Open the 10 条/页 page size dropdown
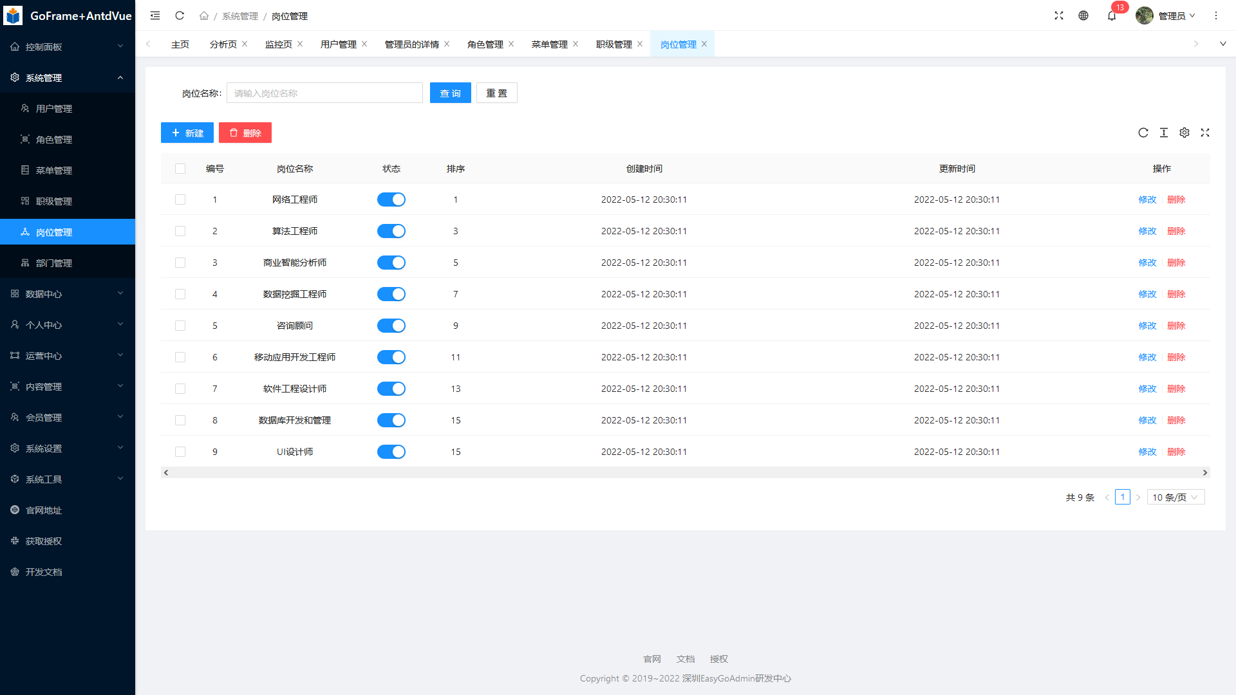Screen dimensions: 1236x695 click(x=1175, y=497)
